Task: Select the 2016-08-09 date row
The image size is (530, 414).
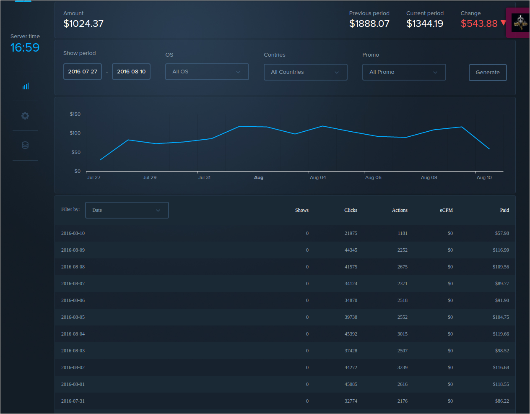Action: pyautogui.click(x=285, y=250)
